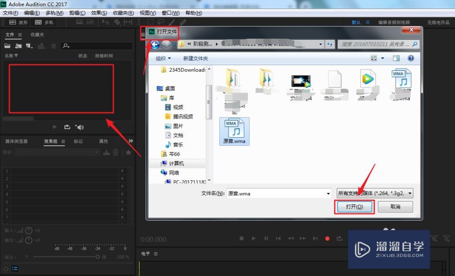
Task: Click the change view icon
Action: pos(374,58)
